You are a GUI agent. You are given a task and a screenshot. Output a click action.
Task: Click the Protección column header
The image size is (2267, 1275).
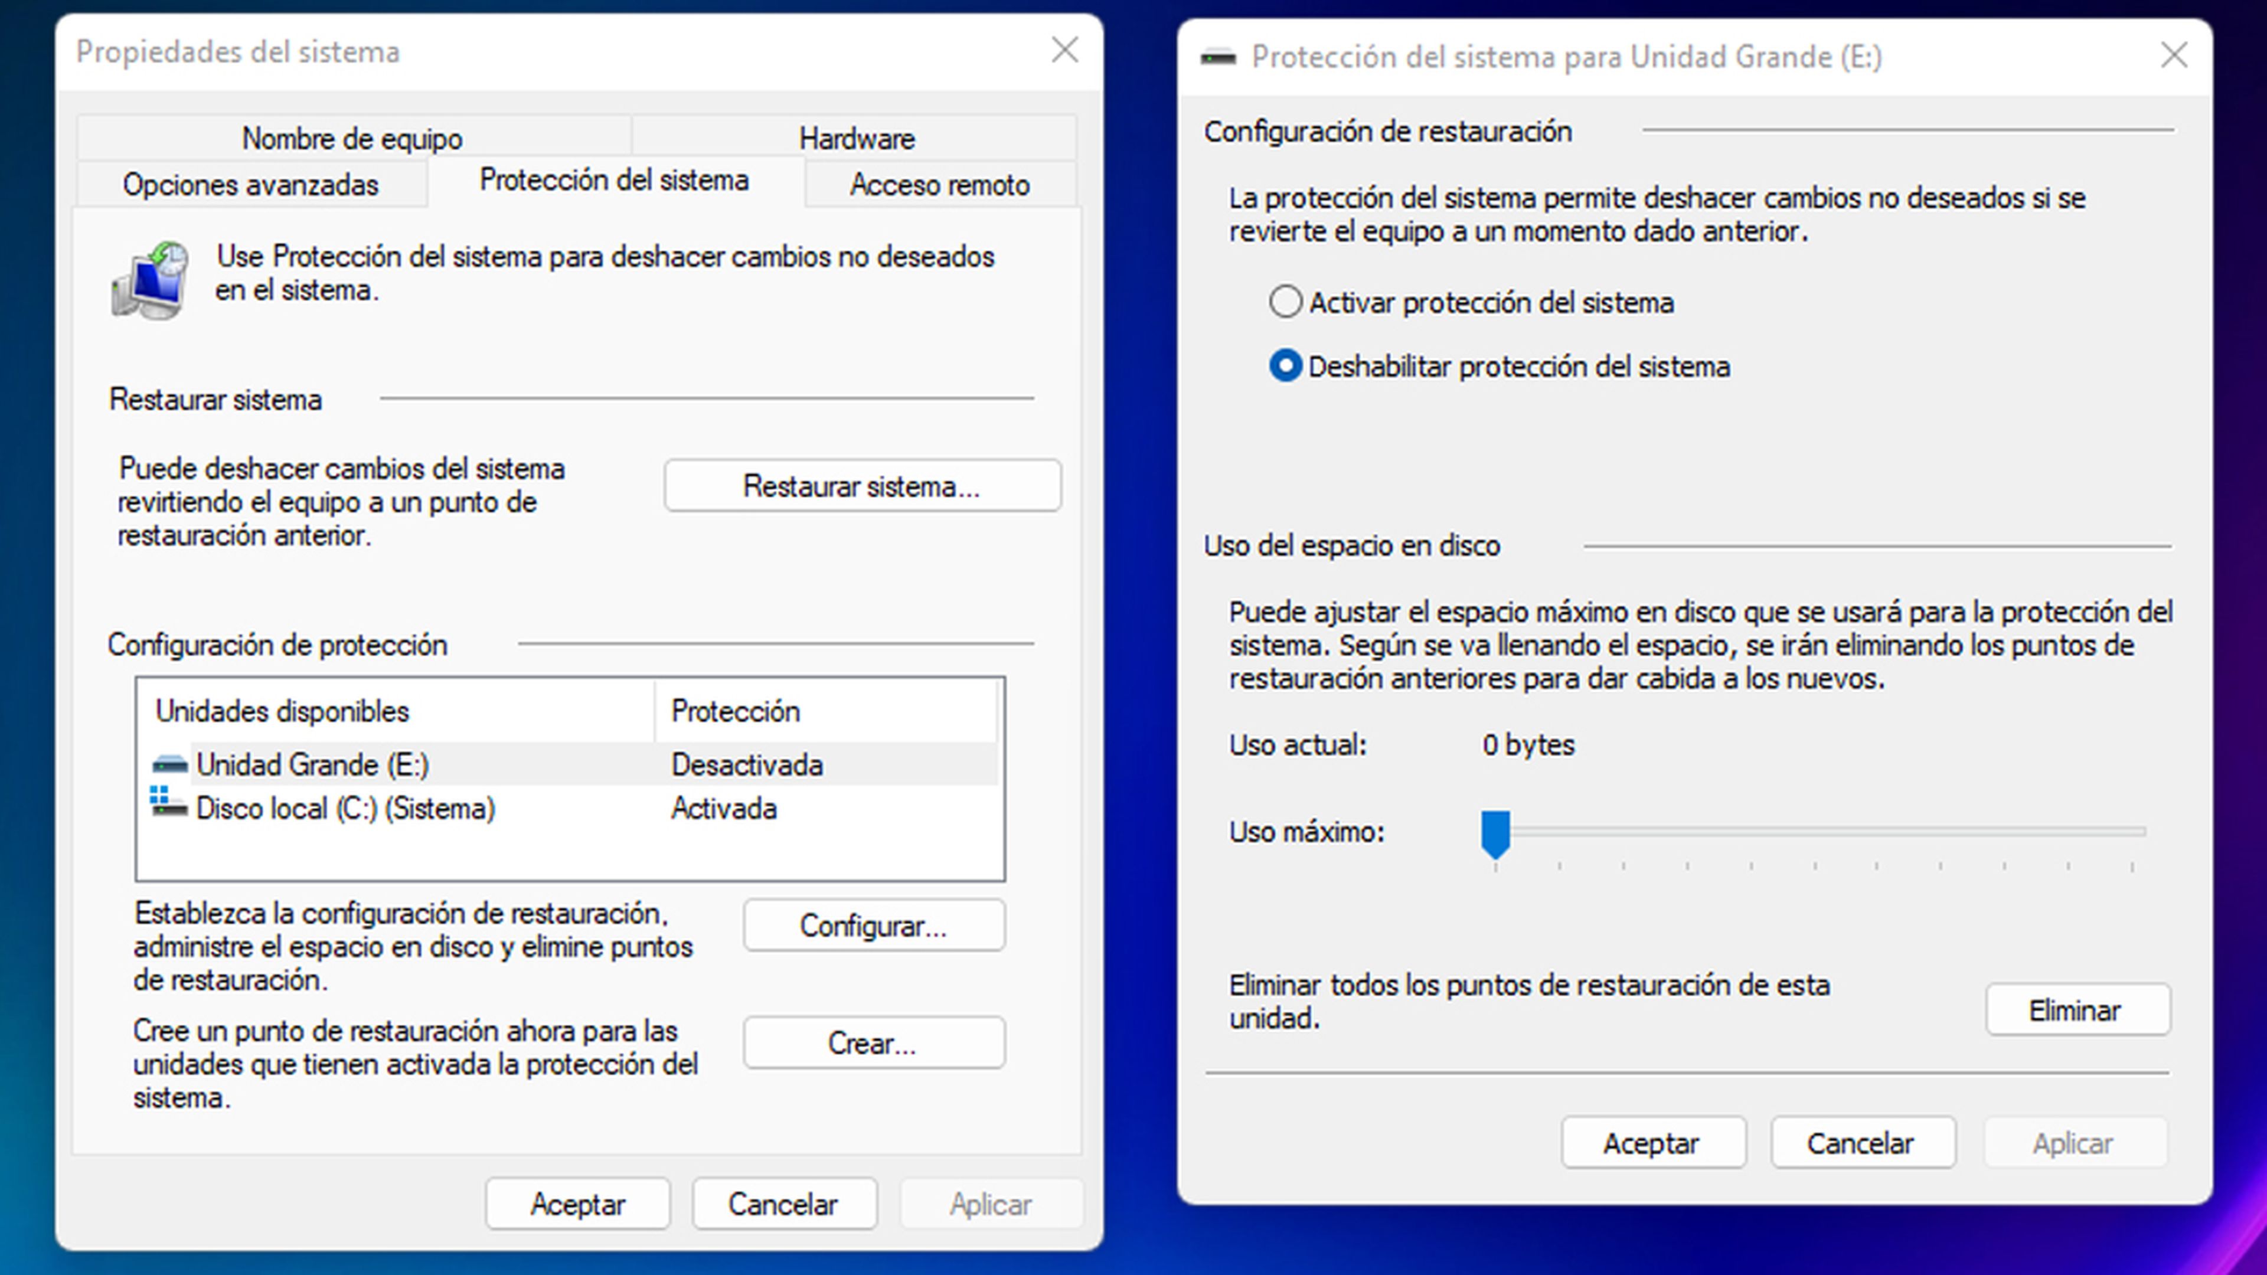[825, 710]
